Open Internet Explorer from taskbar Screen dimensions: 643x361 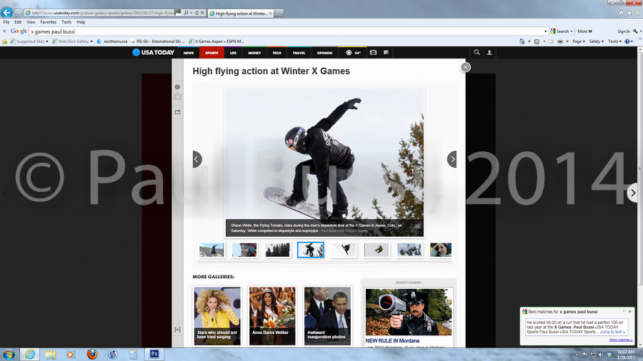(x=30, y=354)
